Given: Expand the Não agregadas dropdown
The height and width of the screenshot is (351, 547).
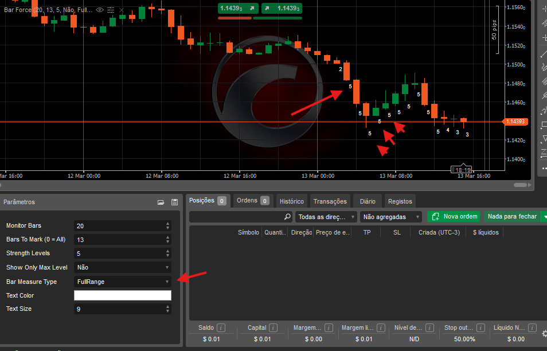Looking at the screenshot, I should pos(390,217).
